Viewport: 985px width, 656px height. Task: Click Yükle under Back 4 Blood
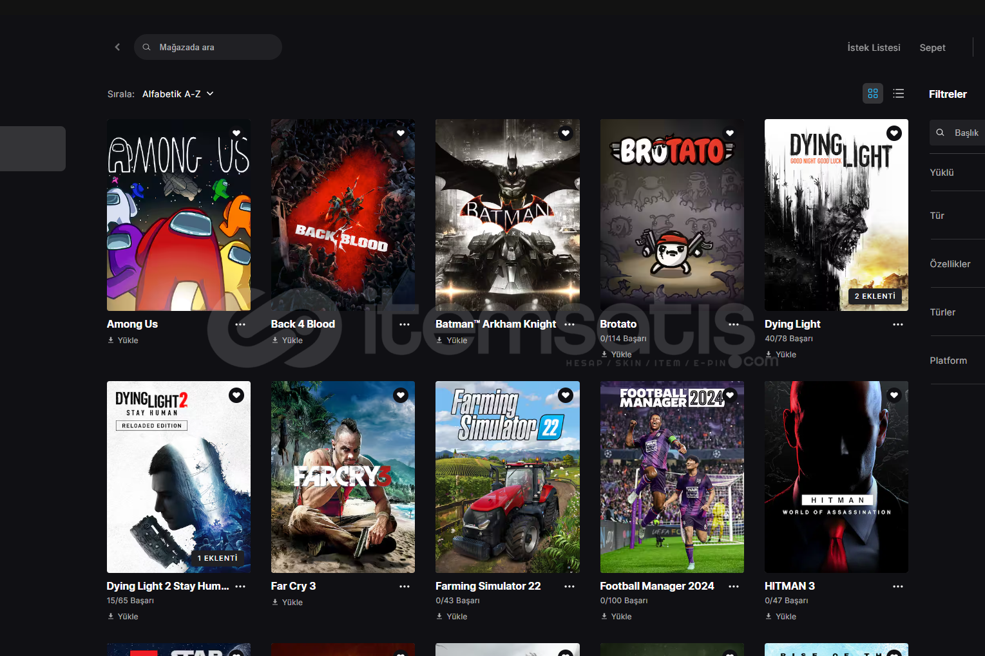coord(287,341)
